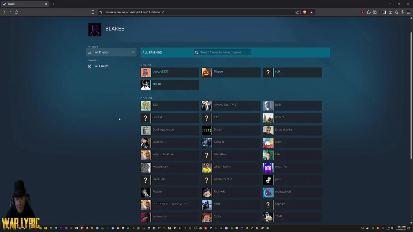Open friend jónás uborka
This screenshot has width=413, height=232.
[292, 130]
